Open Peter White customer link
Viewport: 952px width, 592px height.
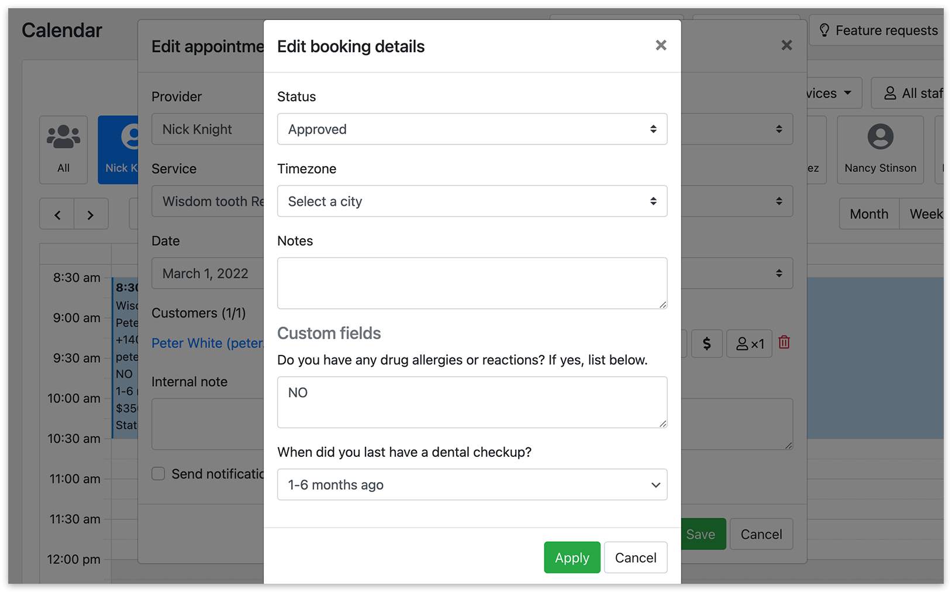point(207,343)
